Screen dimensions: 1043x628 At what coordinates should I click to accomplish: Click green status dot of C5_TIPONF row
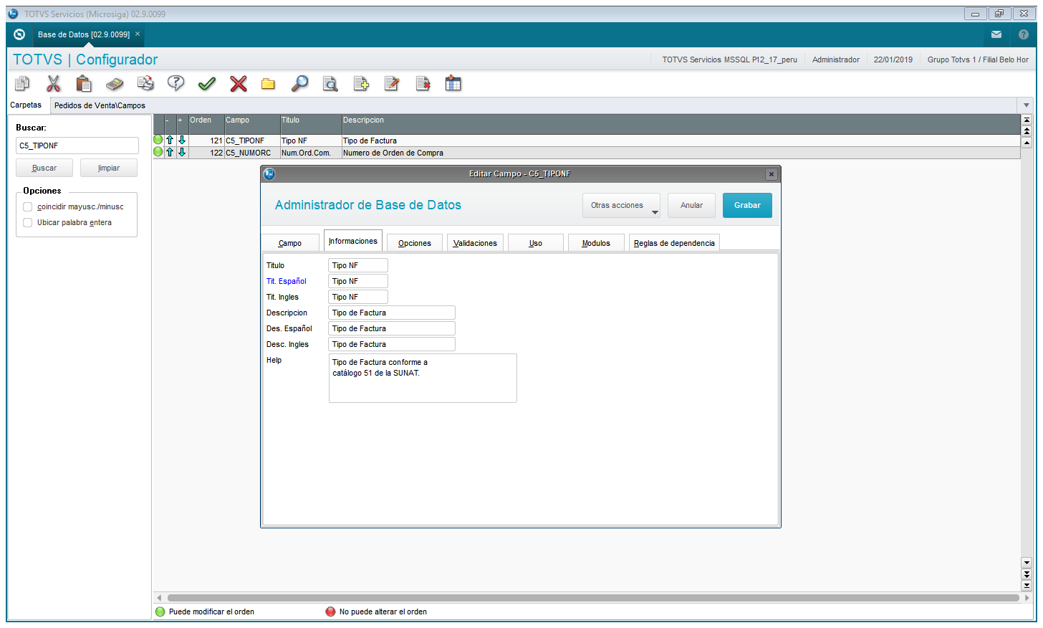[x=158, y=140]
